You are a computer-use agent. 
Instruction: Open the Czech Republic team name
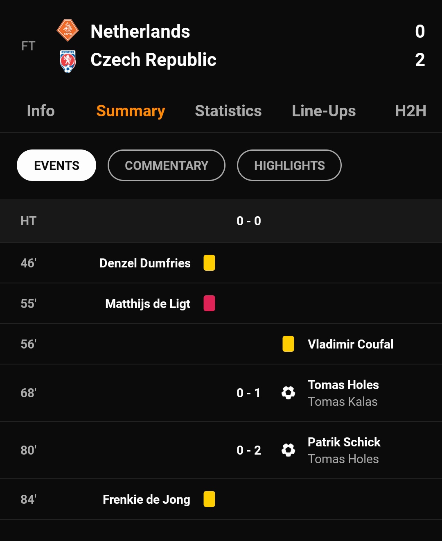point(153,60)
